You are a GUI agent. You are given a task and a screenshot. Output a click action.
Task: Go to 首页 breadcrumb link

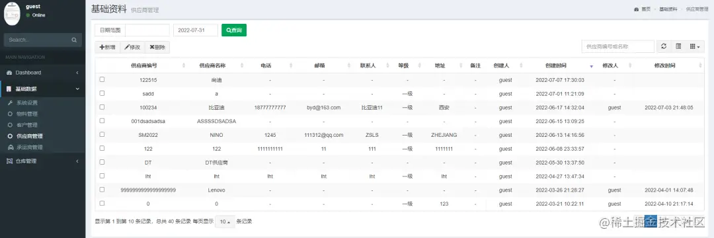pos(646,9)
